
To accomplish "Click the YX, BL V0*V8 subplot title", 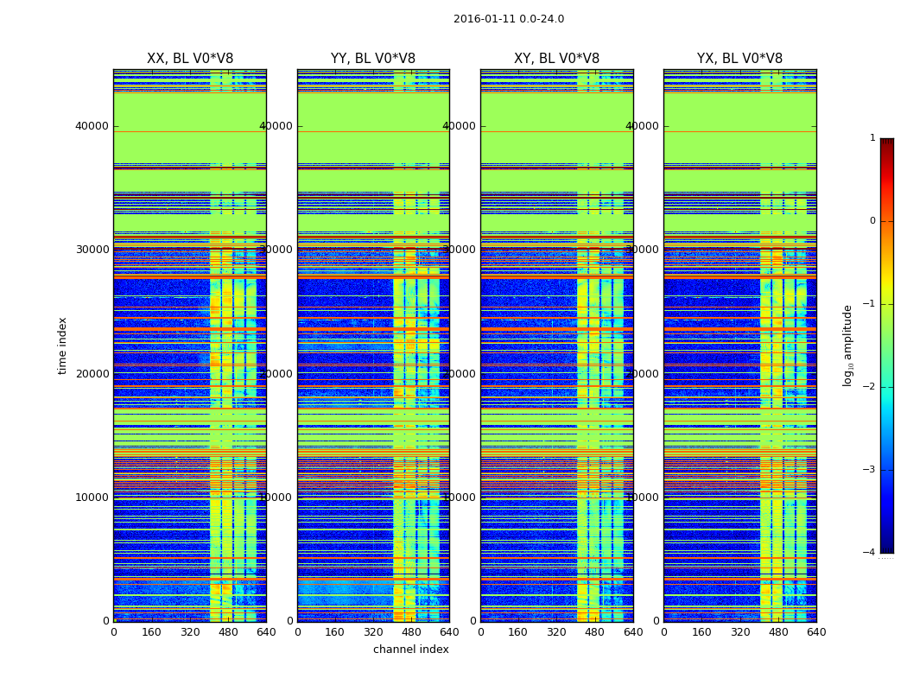I will tap(739, 59).
